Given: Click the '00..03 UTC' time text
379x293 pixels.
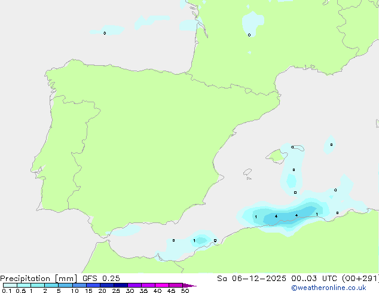Looking at the screenshot, I should point(314,279).
